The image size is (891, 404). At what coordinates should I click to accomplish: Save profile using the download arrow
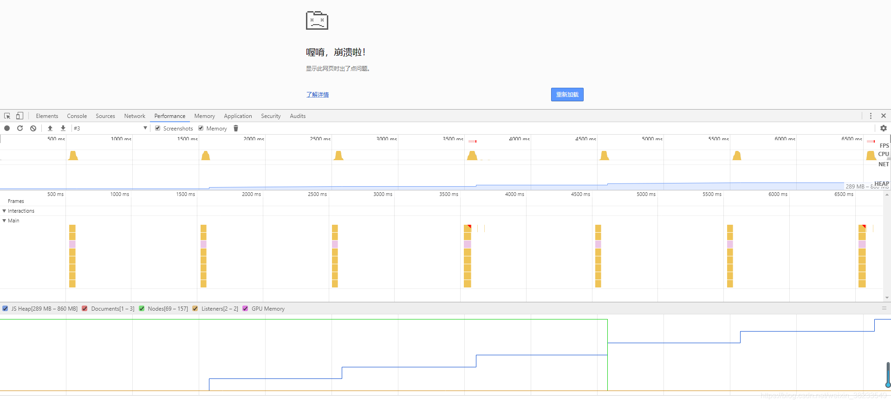pyautogui.click(x=63, y=129)
